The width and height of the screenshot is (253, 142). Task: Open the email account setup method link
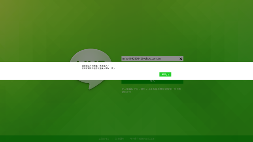[142, 138]
